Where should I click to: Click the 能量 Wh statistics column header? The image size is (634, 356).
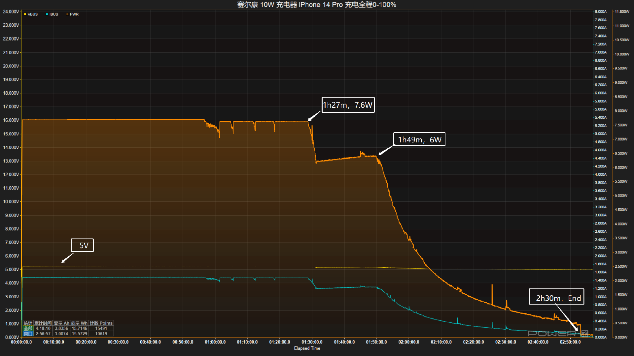point(79,323)
